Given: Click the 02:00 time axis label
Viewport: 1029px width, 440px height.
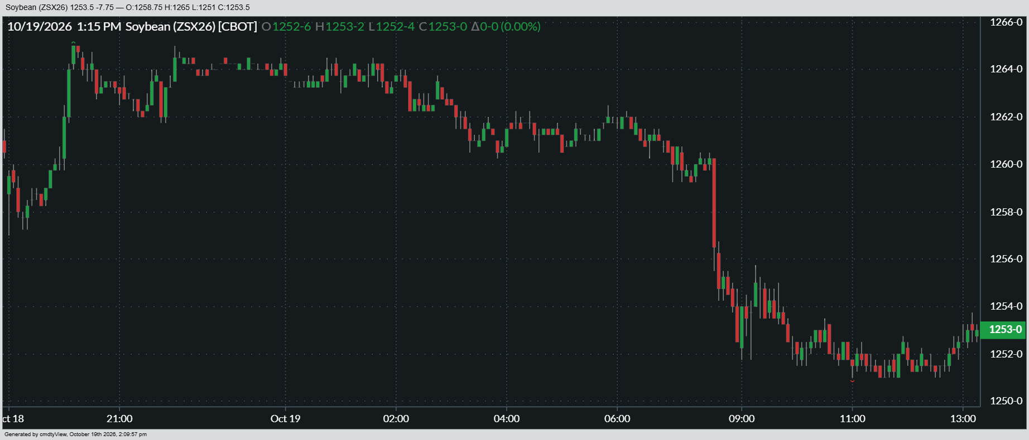Looking at the screenshot, I should point(396,419).
